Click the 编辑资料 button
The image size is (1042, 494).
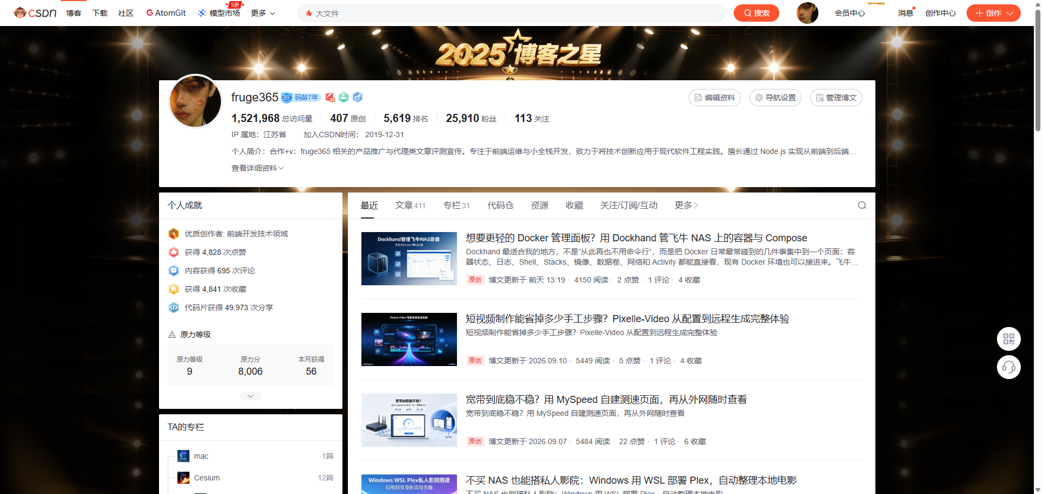[715, 98]
